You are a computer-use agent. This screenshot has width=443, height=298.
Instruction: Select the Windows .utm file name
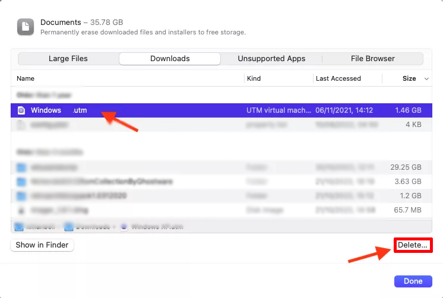point(59,110)
